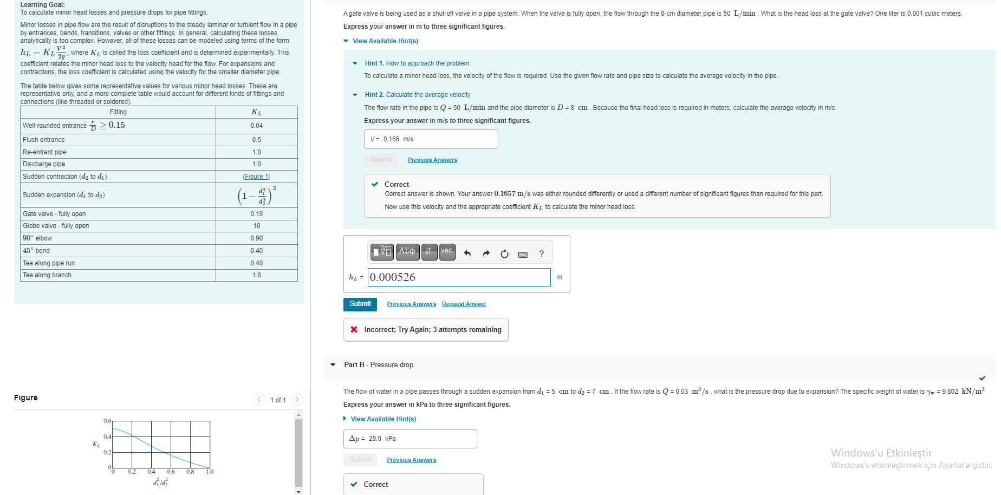
Task: Open the keyboard shortcuts icon
Action: point(523,254)
